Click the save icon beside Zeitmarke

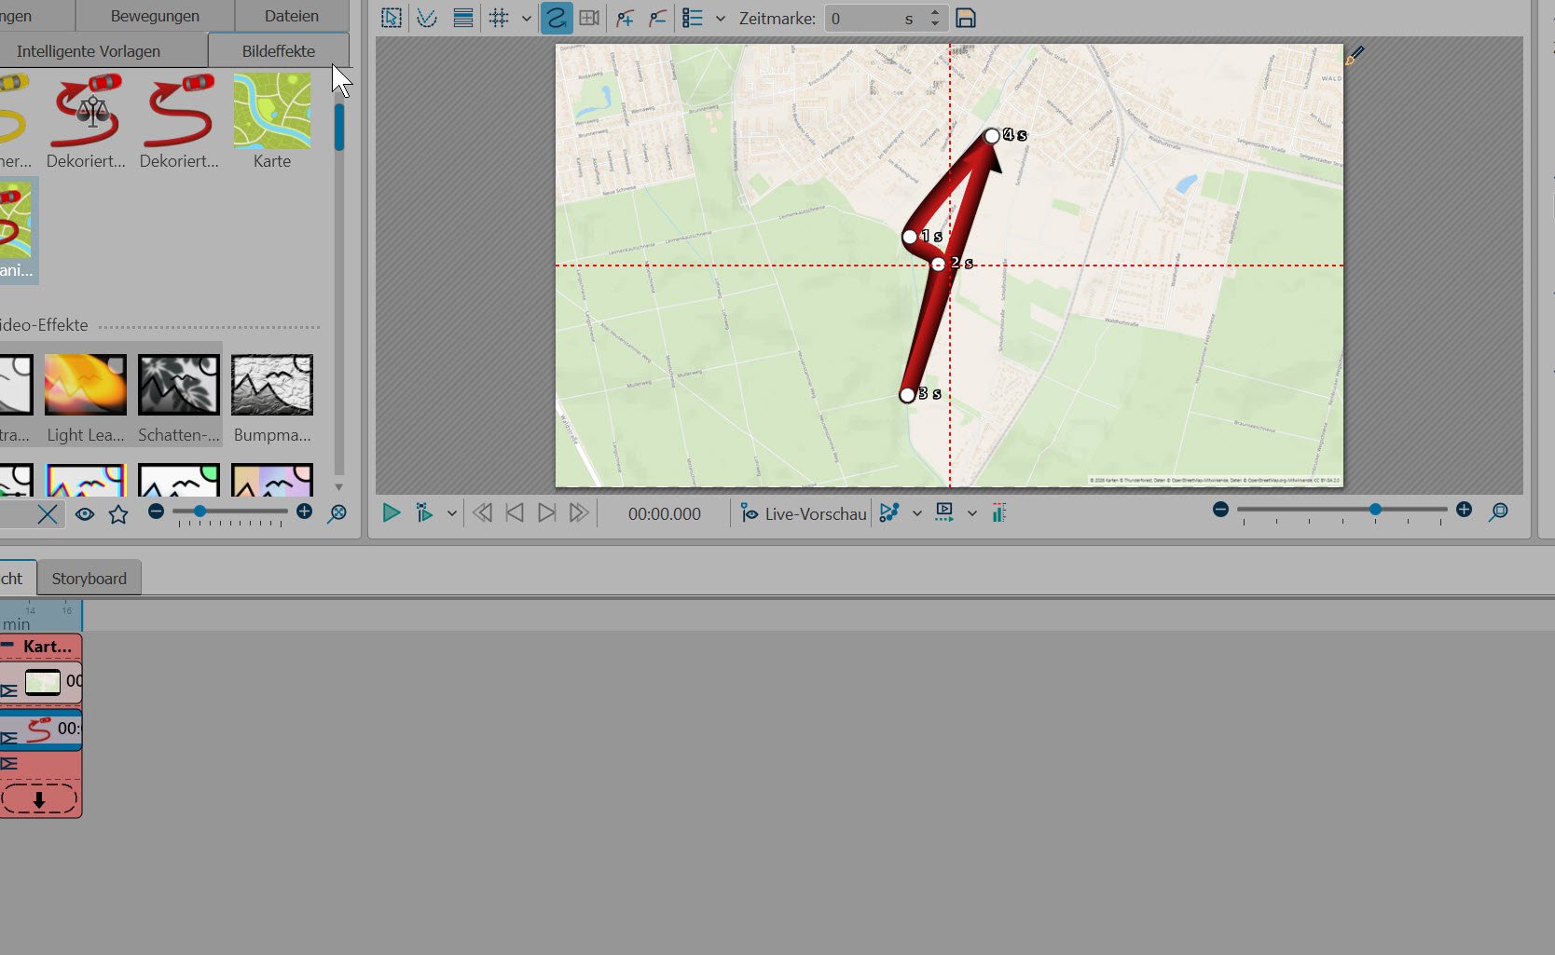pos(966,19)
